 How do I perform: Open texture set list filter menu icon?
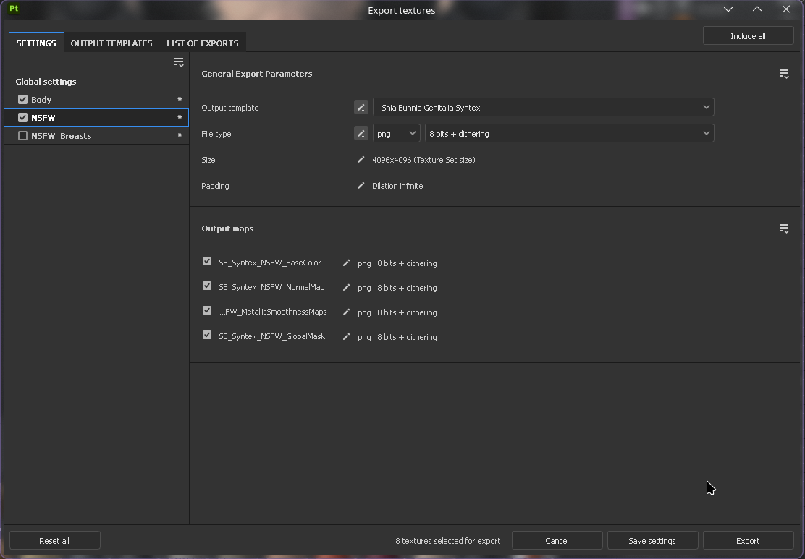(179, 63)
